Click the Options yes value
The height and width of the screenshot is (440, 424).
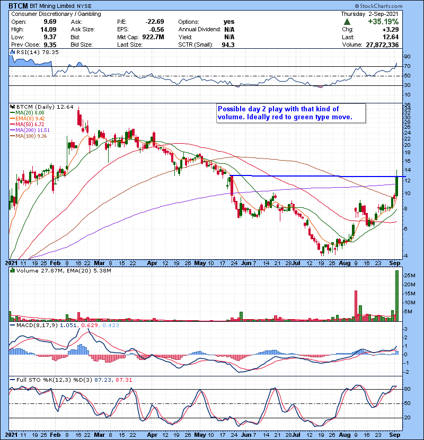point(229,22)
